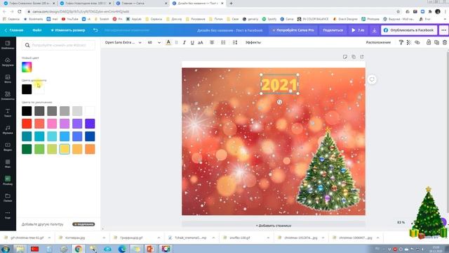Screen dimensions: 449x253
Task: Open the font size 60 dropdown
Action: pyautogui.click(x=154, y=42)
